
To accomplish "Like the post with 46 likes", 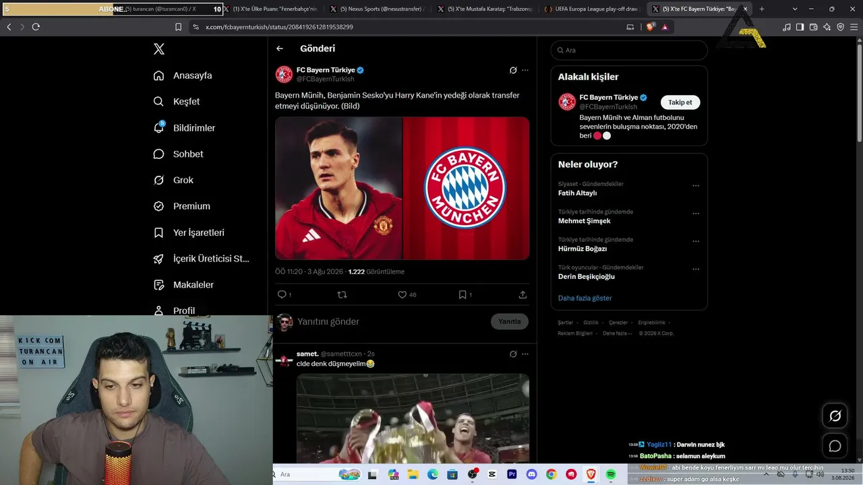I will 403,294.
